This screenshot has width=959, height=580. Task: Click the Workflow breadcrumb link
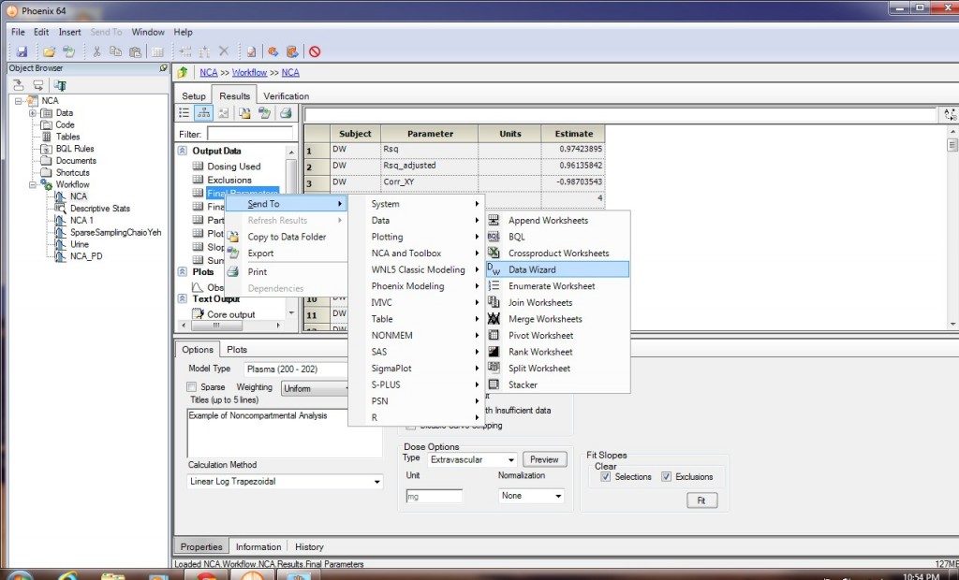[249, 72]
